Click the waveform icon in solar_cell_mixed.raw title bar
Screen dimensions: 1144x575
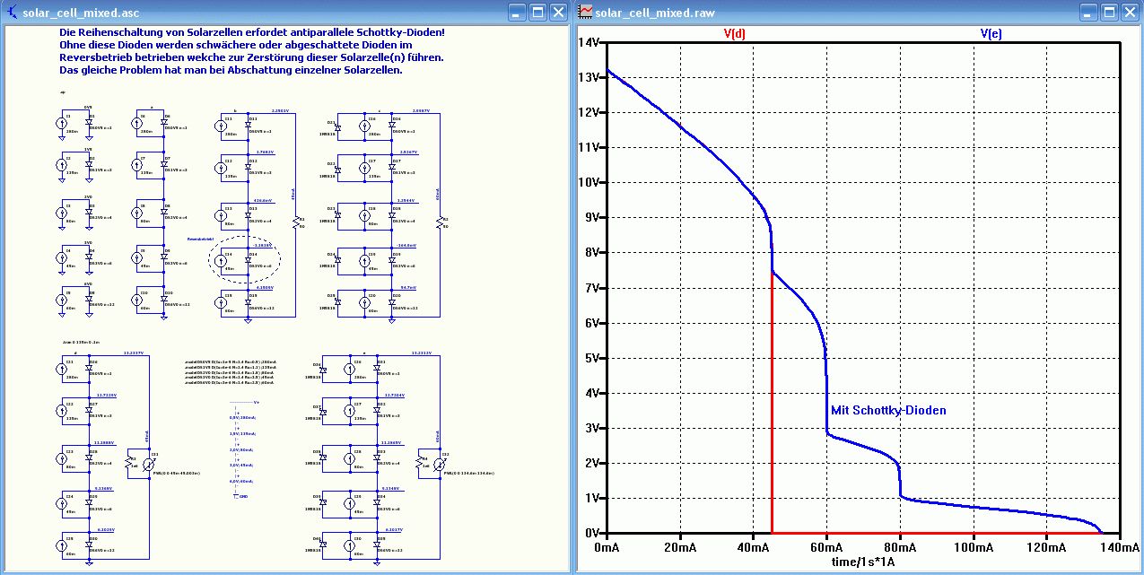(x=585, y=12)
